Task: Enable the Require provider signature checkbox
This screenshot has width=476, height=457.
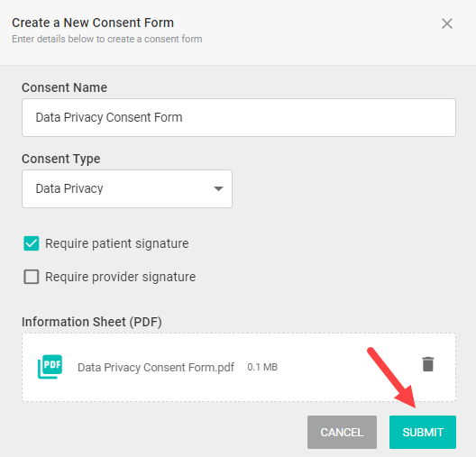Action: [x=32, y=277]
